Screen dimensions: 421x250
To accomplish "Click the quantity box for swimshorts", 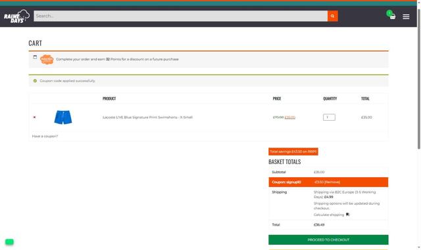I will click(x=329, y=117).
